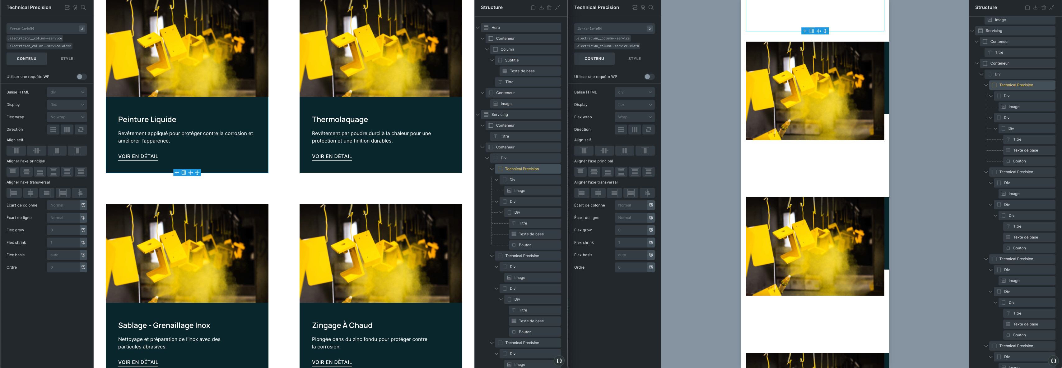This screenshot has height=368, width=1062.
Task: Collapse the Hero section in left Structure
Action: (478, 28)
